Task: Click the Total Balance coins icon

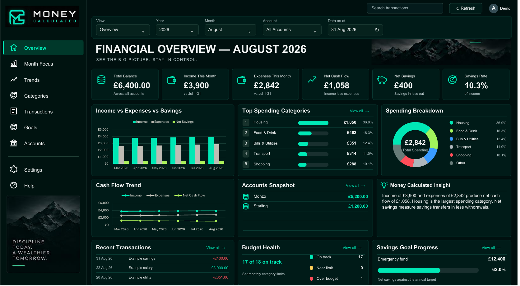Action: tap(101, 80)
